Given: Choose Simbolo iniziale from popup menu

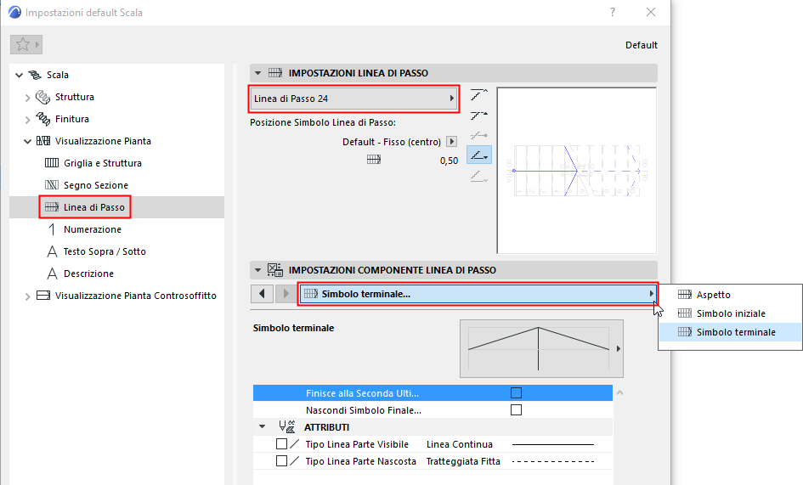Looking at the screenshot, I should pyautogui.click(x=730, y=313).
